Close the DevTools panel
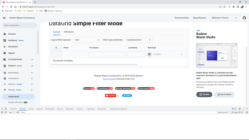The width and height of the screenshot is (249, 140). (x=247, y=109)
